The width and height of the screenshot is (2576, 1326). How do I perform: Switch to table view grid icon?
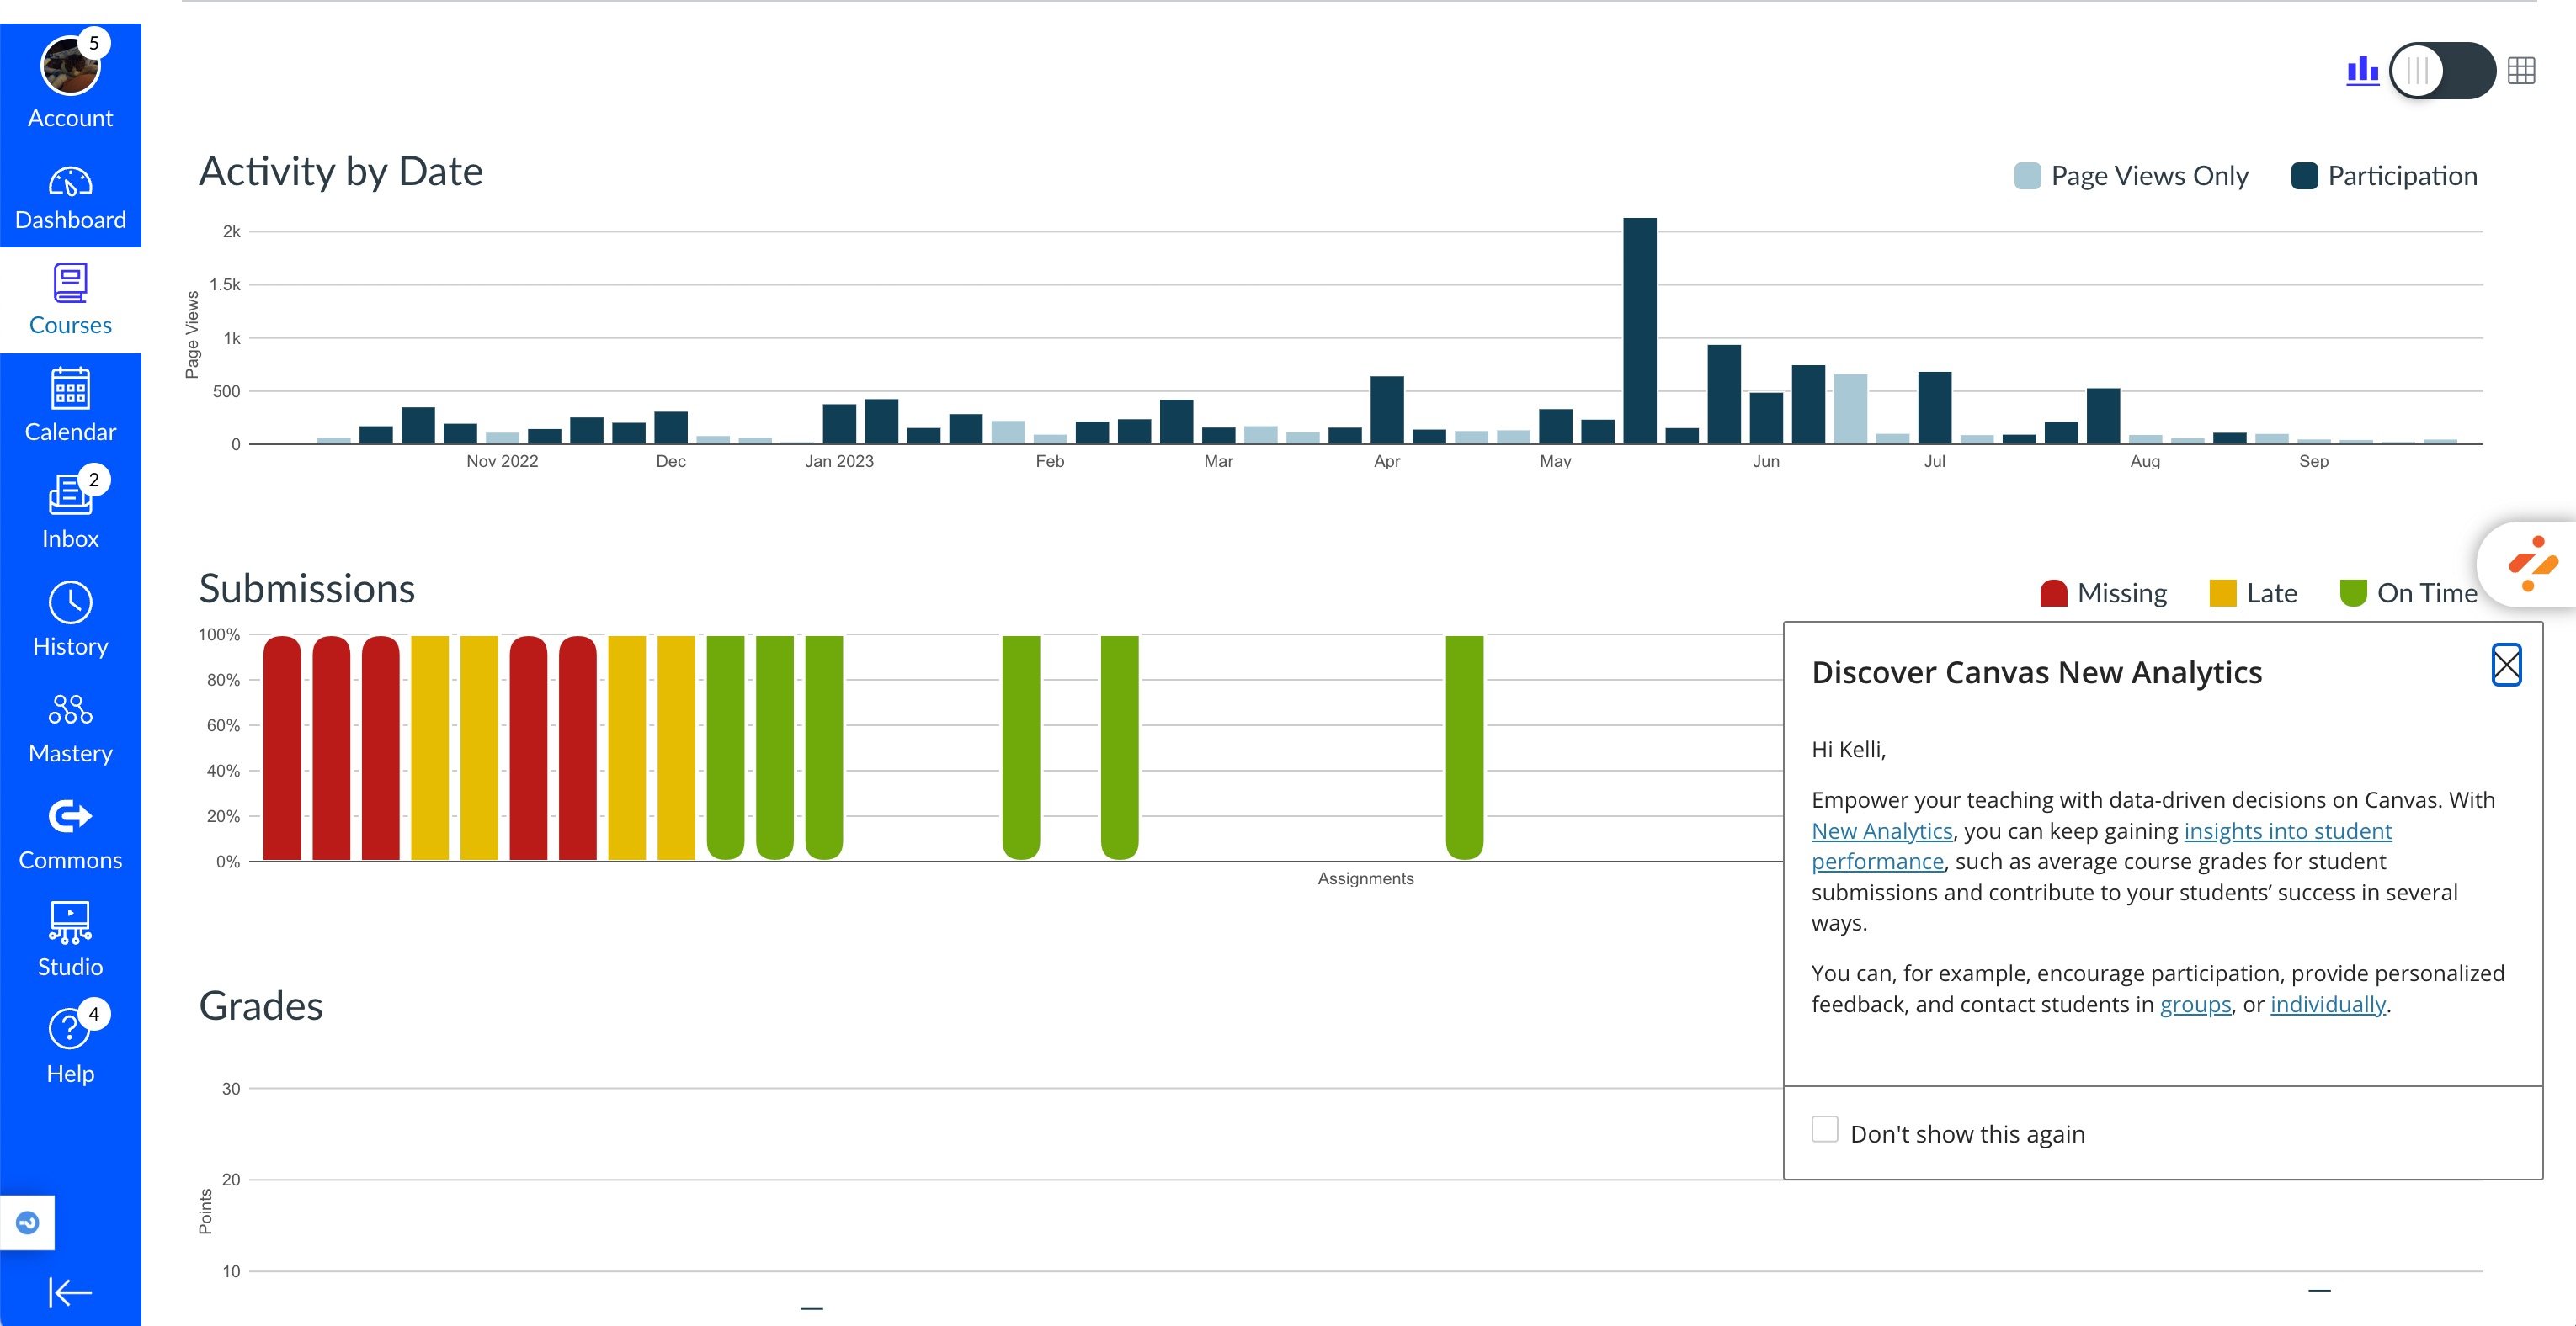click(2521, 71)
